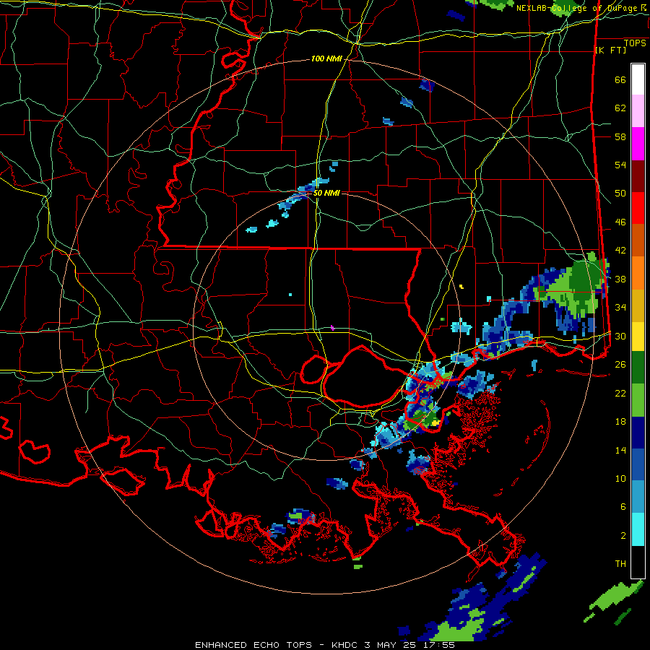This screenshot has width=650, height=650.
Task: Click the orange swatch between 38 and 42
Action: (x=638, y=273)
